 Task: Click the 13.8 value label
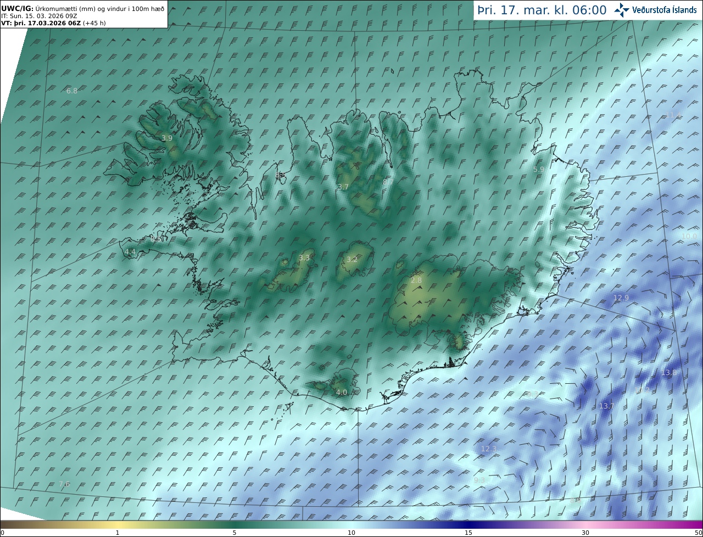pyautogui.click(x=669, y=373)
